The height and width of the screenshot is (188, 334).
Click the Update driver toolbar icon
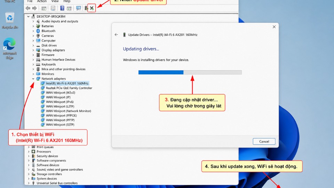pos(86,8)
